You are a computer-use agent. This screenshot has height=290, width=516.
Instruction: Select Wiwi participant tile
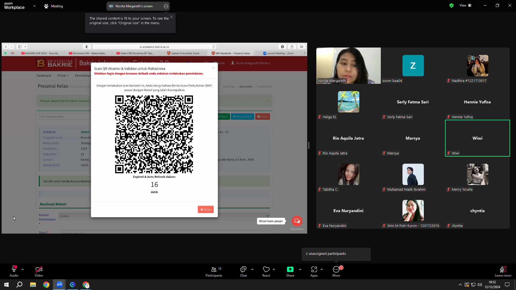pos(478,138)
